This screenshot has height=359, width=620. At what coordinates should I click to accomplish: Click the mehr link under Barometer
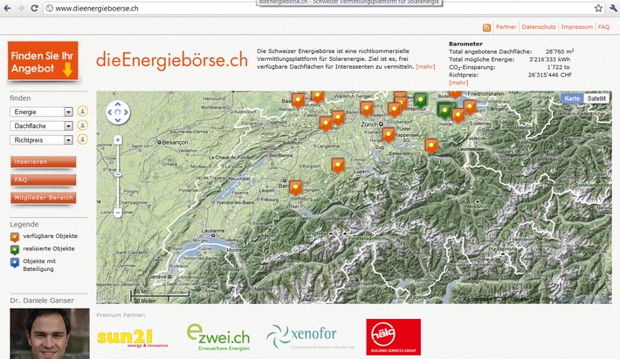(x=458, y=83)
